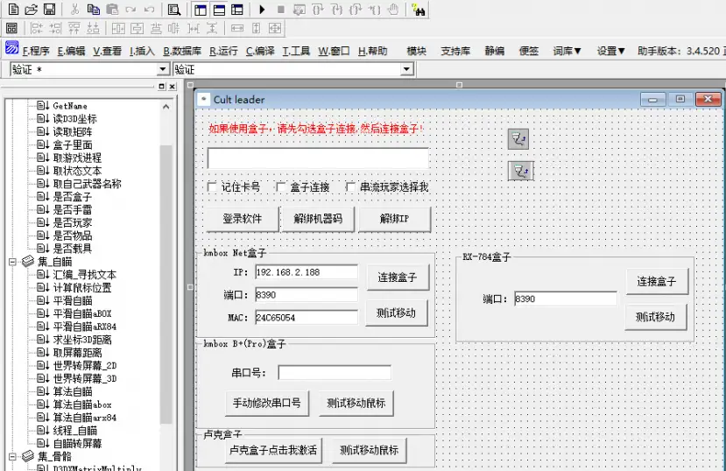
Task: Click 测试移动 in RX-784盒子 group
Action: point(656,317)
